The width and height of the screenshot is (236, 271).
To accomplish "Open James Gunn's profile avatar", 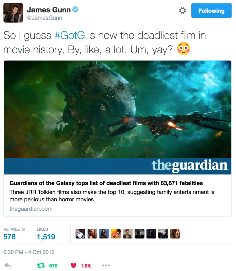I will pos(13,13).
